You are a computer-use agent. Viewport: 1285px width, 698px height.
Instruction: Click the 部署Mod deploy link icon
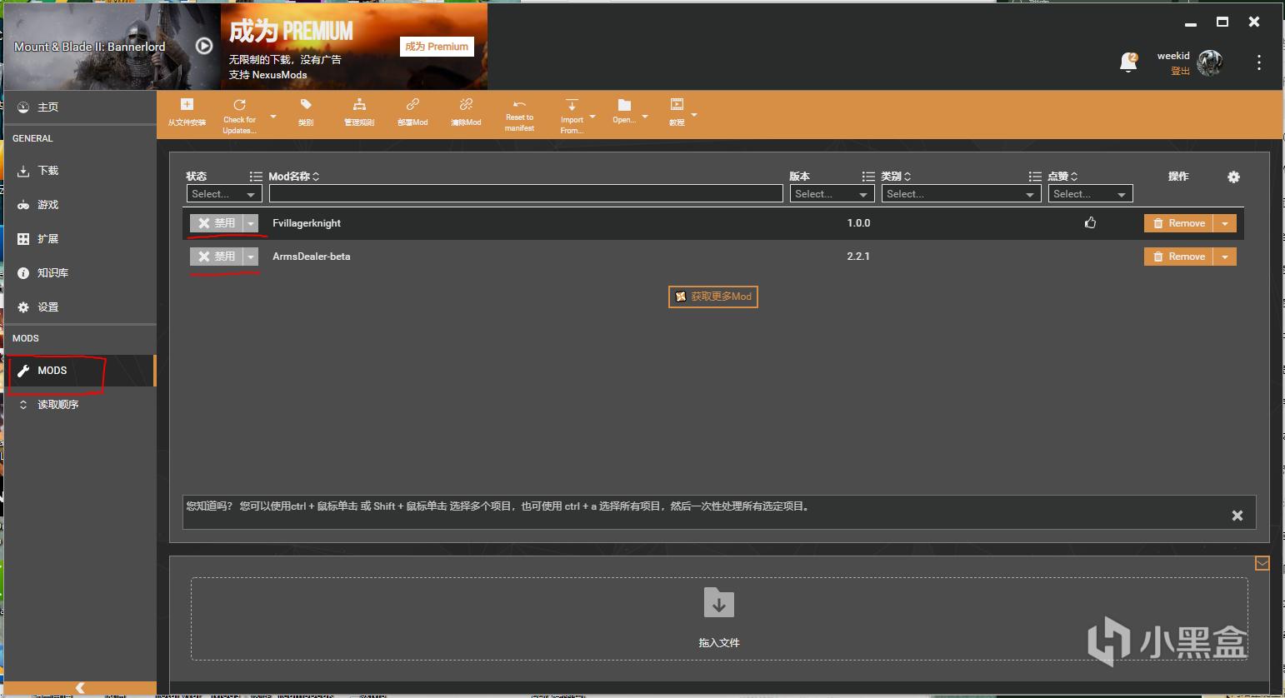[x=412, y=105]
